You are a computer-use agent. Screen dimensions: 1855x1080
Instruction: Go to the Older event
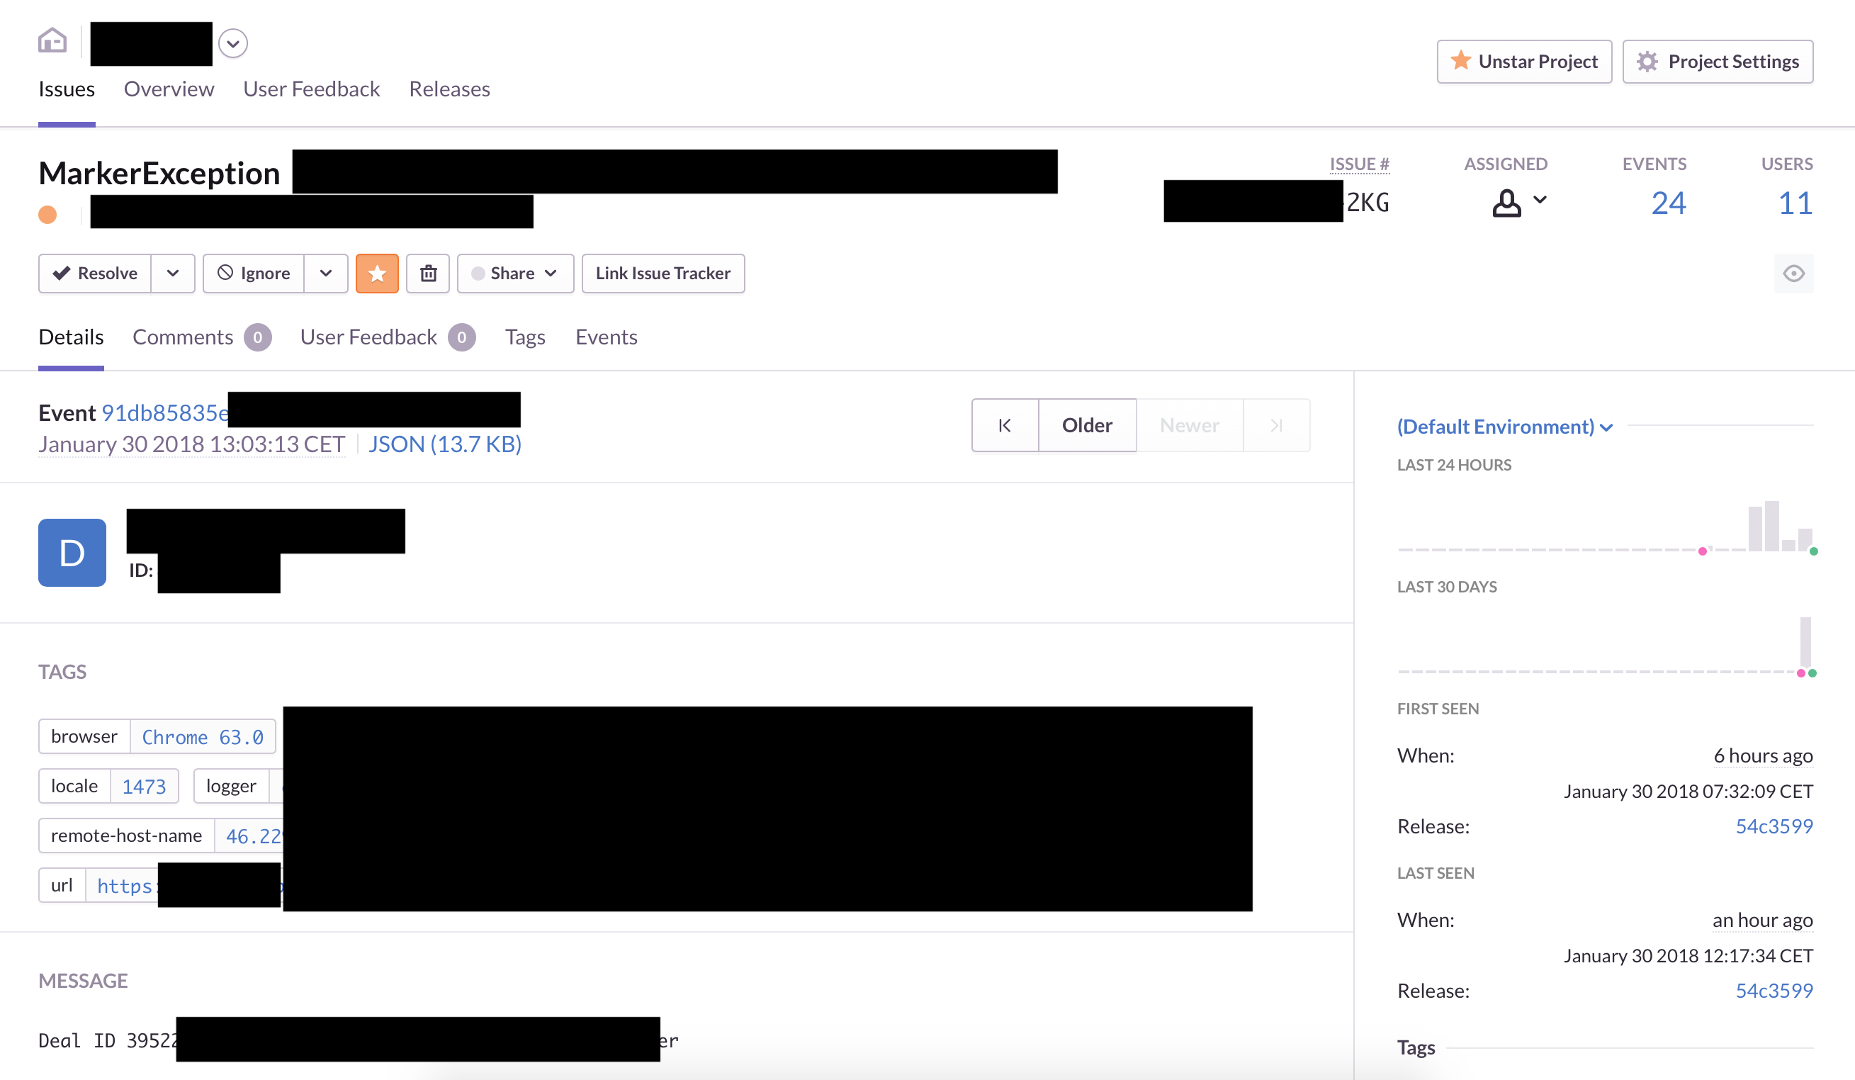coord(1087,425)
